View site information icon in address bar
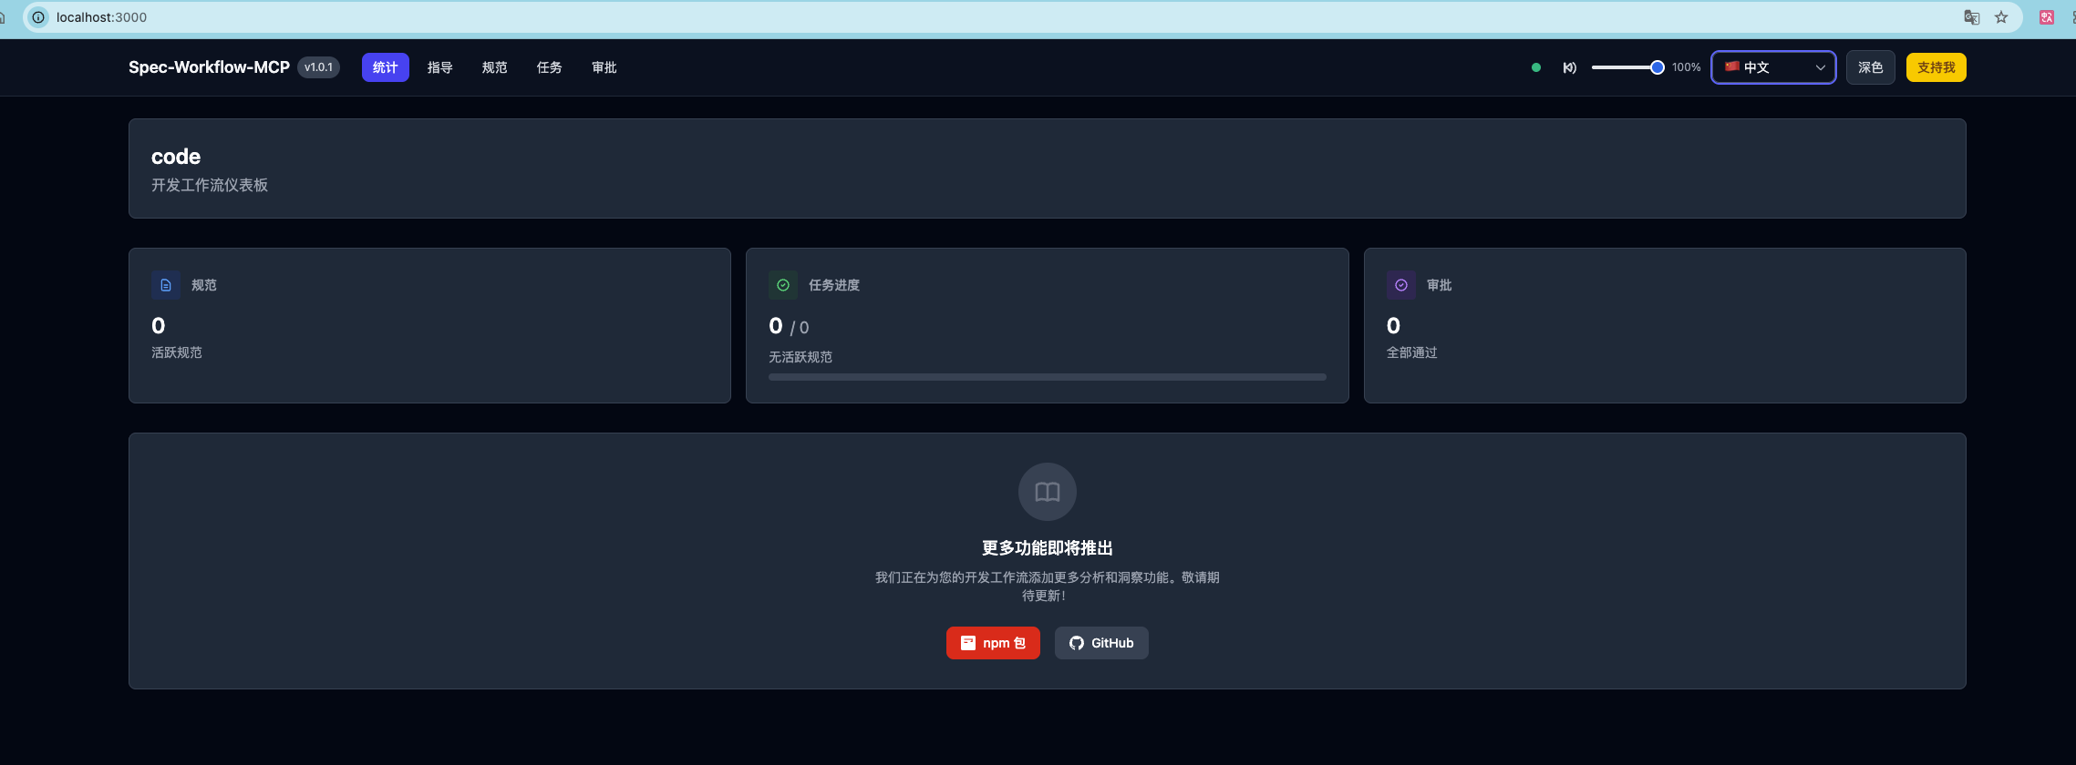Image resolution: width=2076 pixels, height=765 pixels. (38, 17)
